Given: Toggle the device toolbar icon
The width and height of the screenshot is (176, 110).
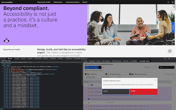Looking at the screenshot, I should coord(5,59).
